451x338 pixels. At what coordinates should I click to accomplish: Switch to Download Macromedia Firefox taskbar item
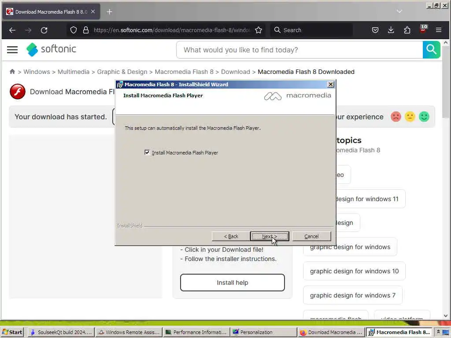[x=331, y=332]
